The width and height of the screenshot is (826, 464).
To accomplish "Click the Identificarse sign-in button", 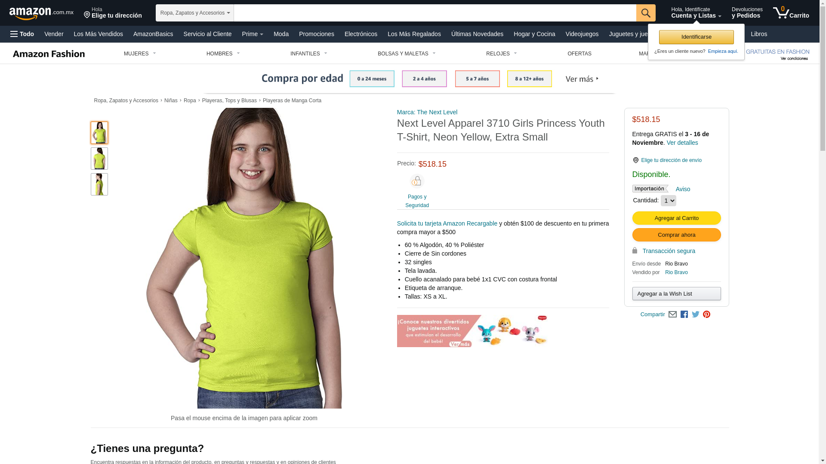I will [x=696, y=37].
